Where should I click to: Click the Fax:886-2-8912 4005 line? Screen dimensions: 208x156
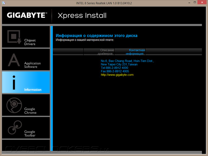point(115,71)
